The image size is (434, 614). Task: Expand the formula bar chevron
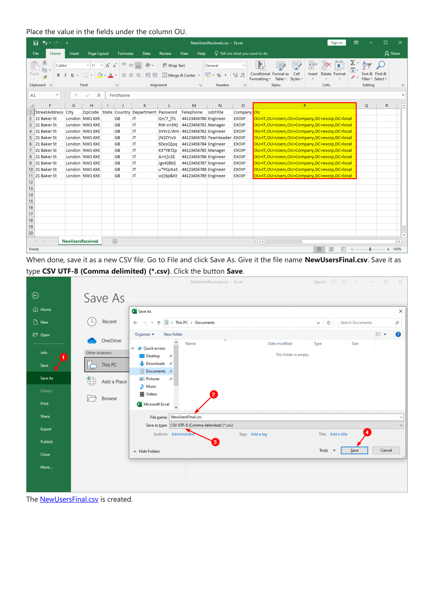403,95
